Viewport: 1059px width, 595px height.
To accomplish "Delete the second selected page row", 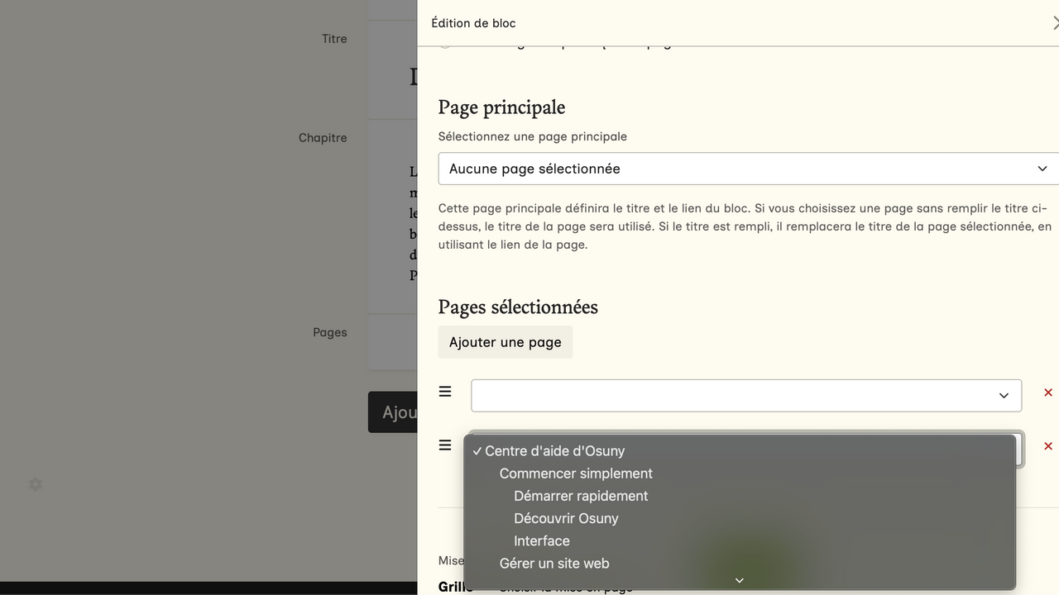I will tap(1047, 446).
